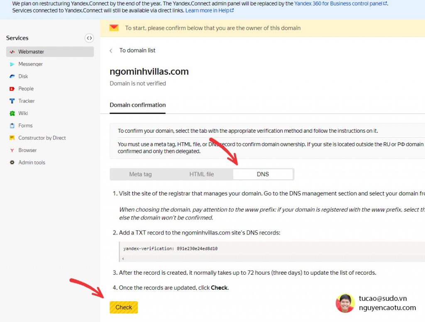Select the Domain confirmation tab
The height and width of the screenshot is (322, 425).
137,105
